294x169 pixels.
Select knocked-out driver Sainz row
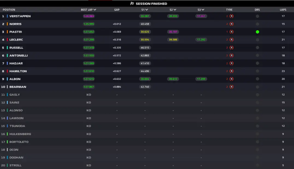coord(147,103)
